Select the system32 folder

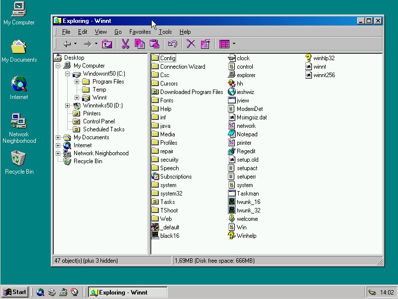point(171,194)
